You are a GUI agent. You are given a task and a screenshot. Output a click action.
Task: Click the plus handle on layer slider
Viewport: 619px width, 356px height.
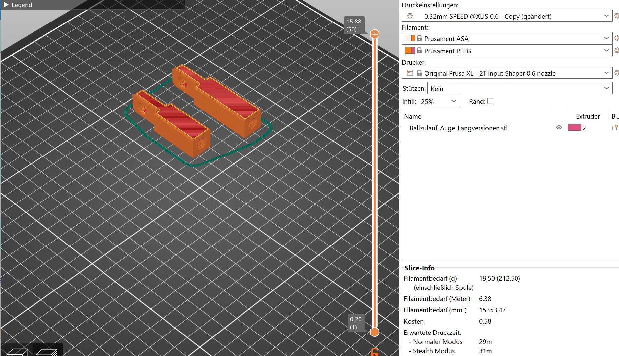[x=375, y=34]
